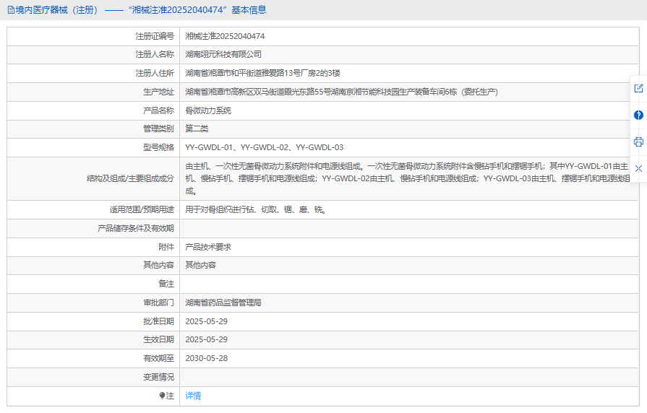Screen dimensions: 647x413
Task: Click the page title 境内医疗器械（注册）基本信息
Action: click(141, 10)
